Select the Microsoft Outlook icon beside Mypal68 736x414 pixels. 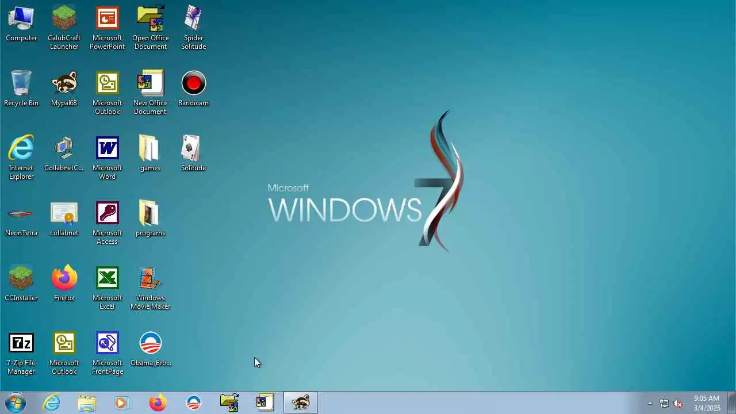[107, 93]
